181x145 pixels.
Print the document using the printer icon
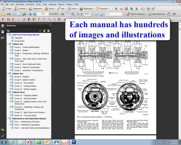click(9, 14)
